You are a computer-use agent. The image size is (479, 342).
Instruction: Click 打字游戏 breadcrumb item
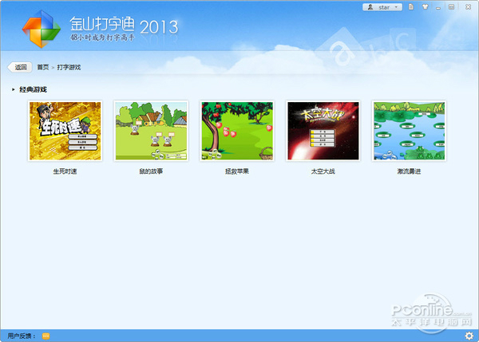pos(69,67)
